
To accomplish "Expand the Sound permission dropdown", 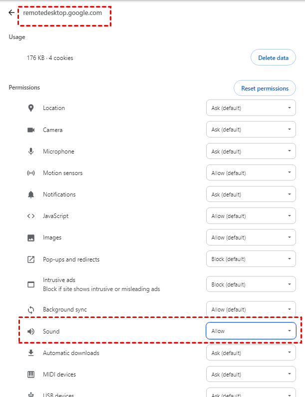I will pyautogui.click(x=251, y=331).
